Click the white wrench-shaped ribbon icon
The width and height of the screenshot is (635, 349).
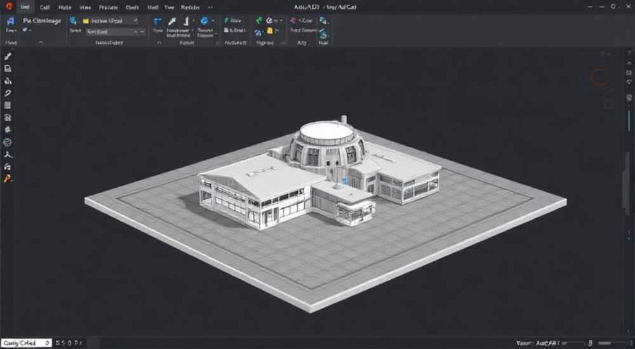(172, 21)
